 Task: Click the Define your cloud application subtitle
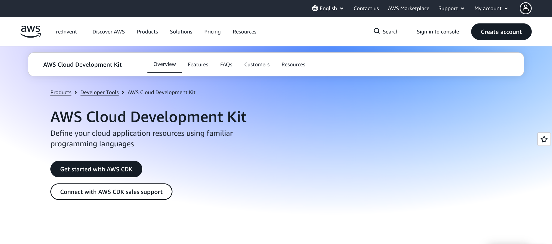(142, 138)
